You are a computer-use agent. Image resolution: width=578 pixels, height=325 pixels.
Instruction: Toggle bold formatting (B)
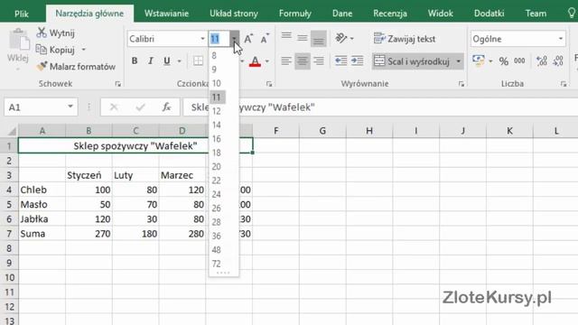click(x=135, y=60)
